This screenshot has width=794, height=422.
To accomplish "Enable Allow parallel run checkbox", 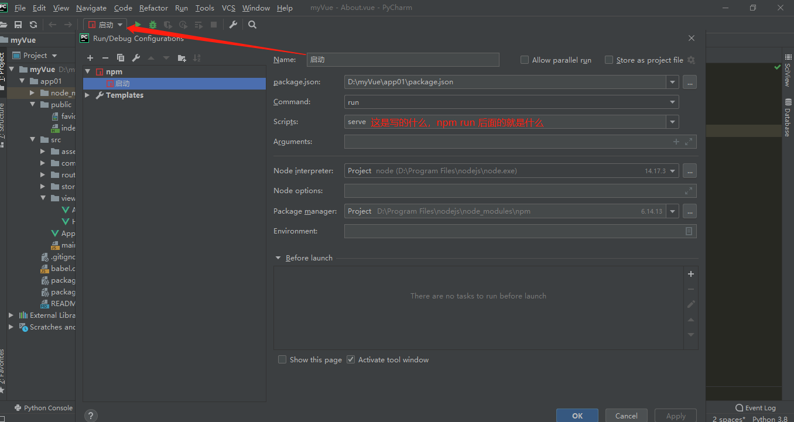I will pos(525,60).
